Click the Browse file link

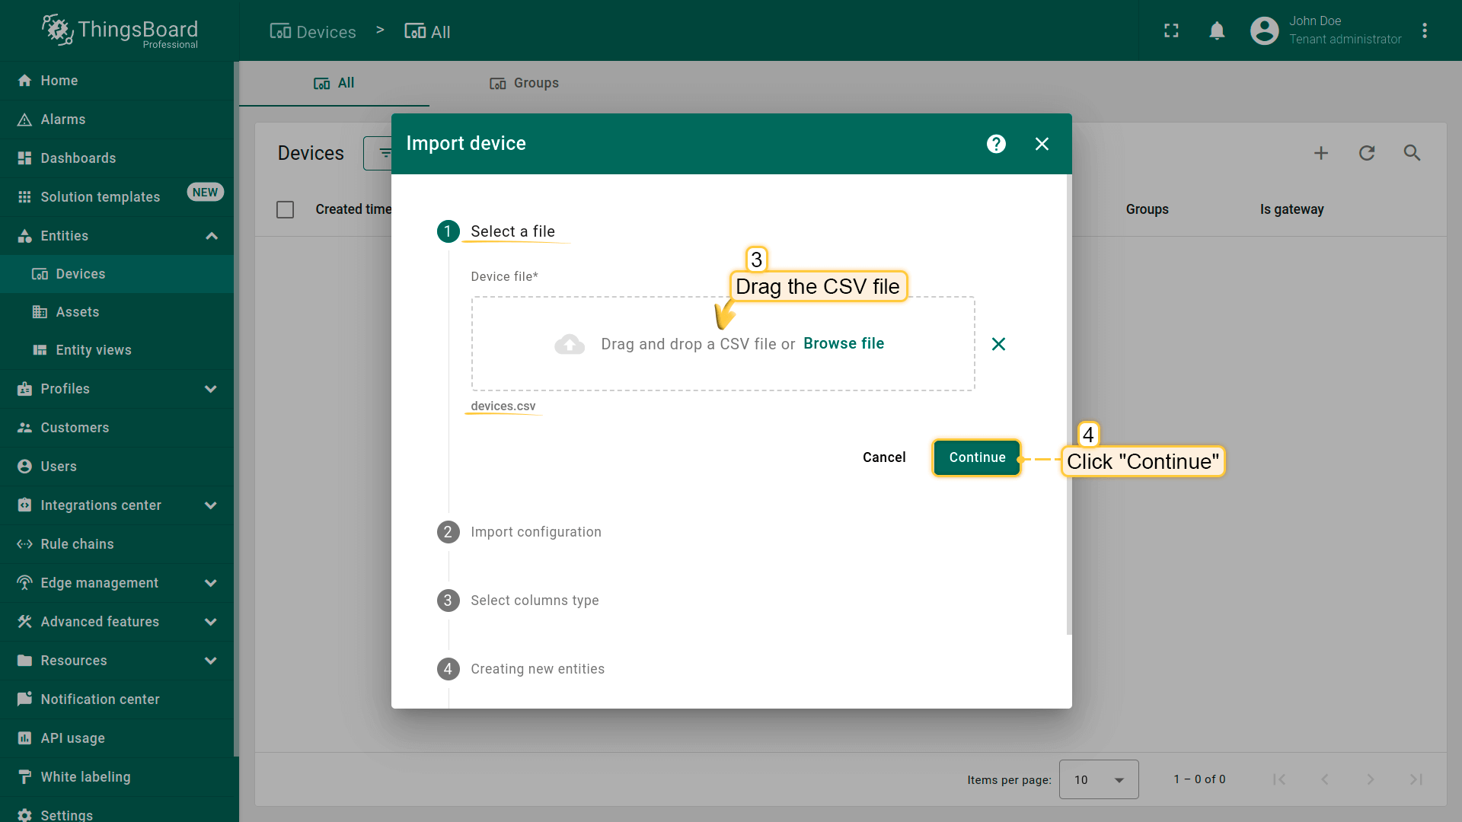pyautogui.click(x=843, y=343)
